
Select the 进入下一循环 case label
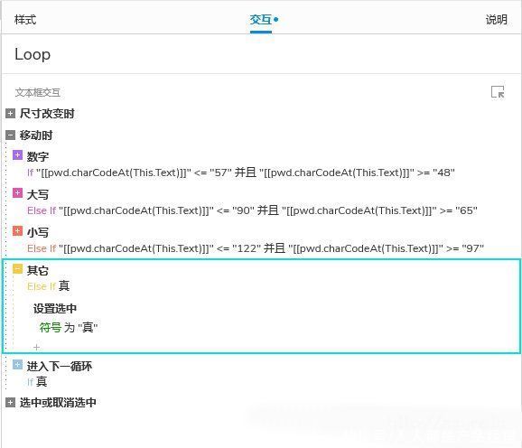(x=60, y=367)
